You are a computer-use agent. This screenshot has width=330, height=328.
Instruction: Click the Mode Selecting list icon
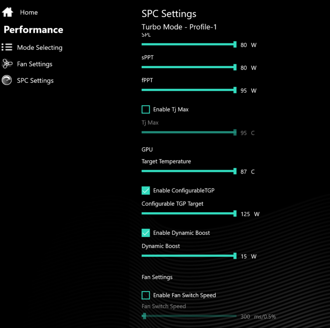(7, 47)
